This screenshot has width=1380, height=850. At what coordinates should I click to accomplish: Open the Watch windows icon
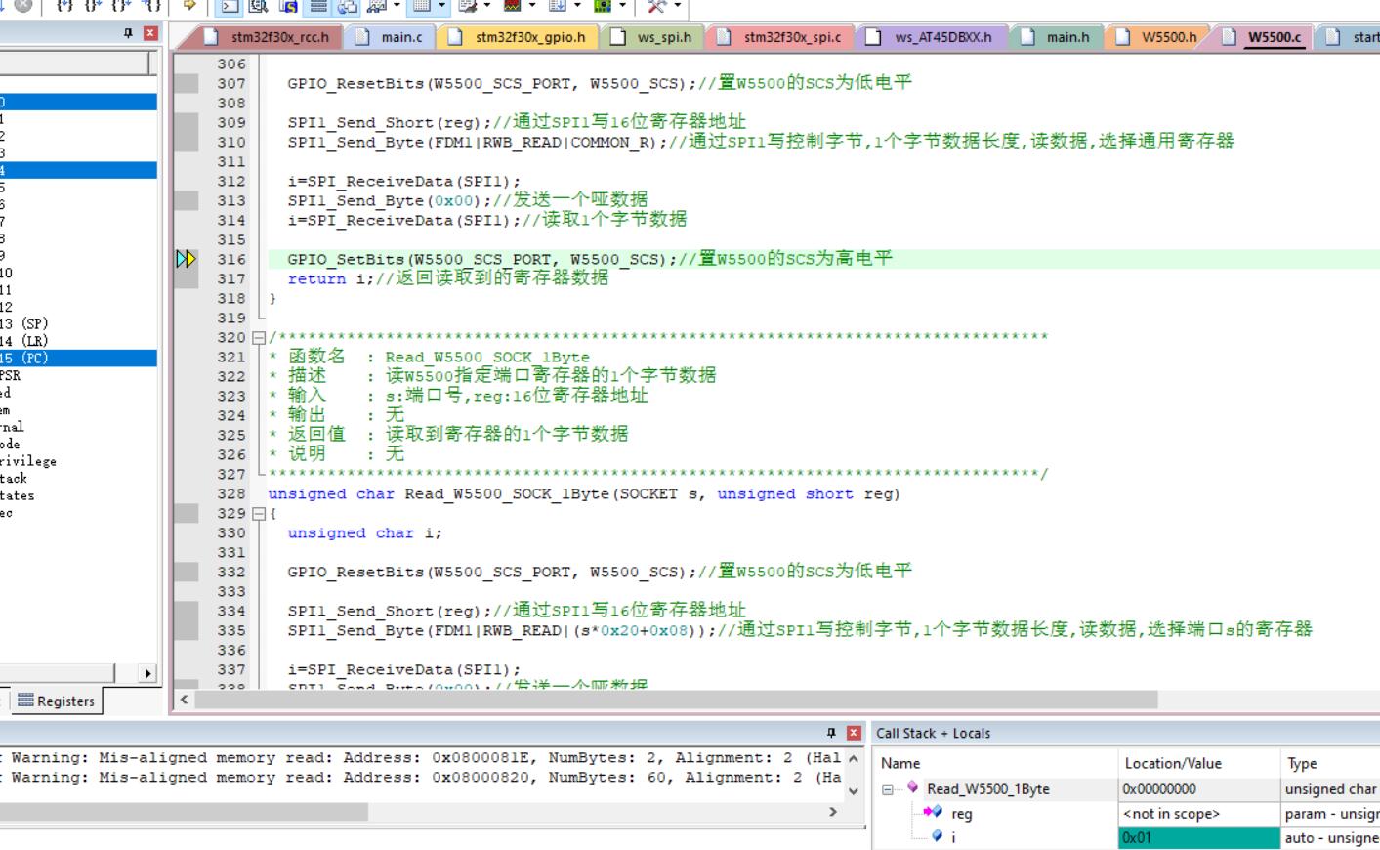377,7
